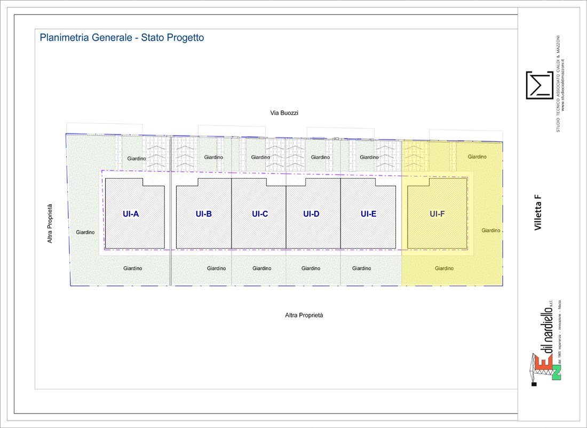
Task: Click the 'Planimetria Generale - Stato Progetto' title
Action: pyautogui.click(x=122, y=38)
